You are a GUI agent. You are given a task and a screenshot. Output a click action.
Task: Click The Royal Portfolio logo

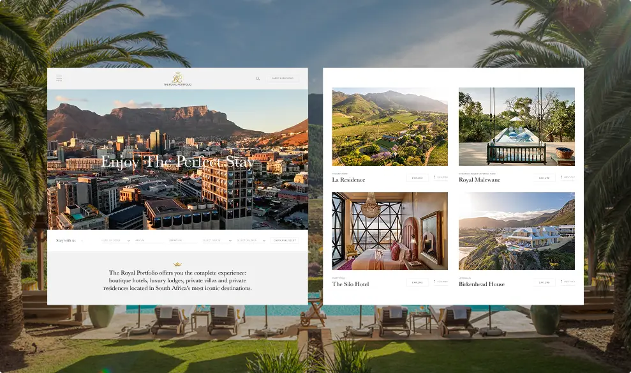coord(177,79)
